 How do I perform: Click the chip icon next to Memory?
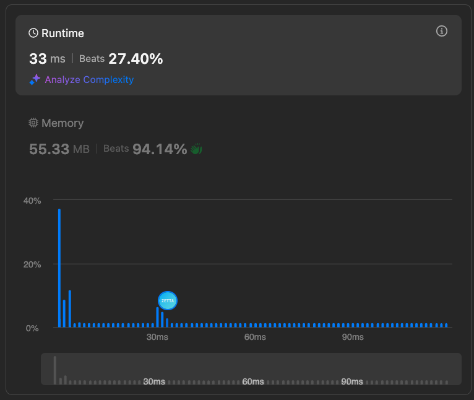(x=33, y=123)
